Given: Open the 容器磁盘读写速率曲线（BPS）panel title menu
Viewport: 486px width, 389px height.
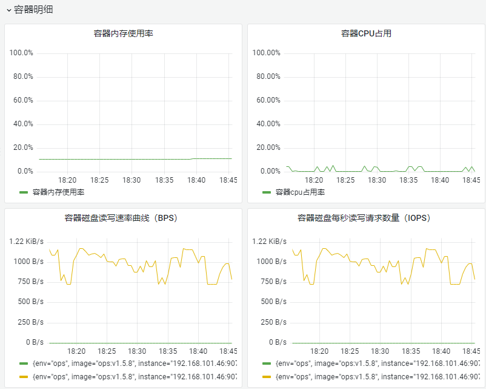Looking at the screenshot, I should (x=123, y=218).
